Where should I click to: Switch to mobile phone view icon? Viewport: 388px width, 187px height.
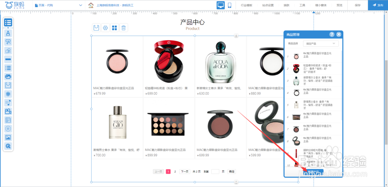pyautogui.click(x=229, y=5)
